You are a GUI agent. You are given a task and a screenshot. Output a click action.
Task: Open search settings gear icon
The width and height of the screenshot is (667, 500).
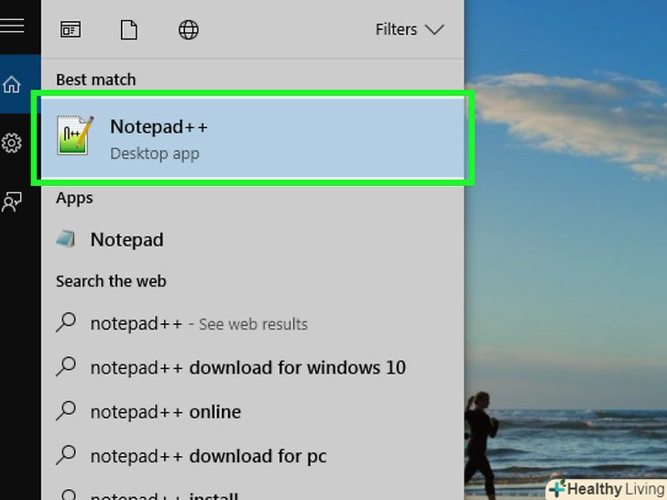pos(12,143)
